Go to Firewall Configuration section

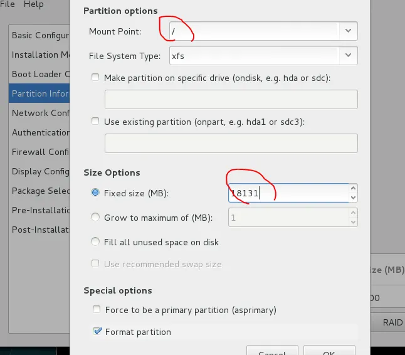(40, 152)
